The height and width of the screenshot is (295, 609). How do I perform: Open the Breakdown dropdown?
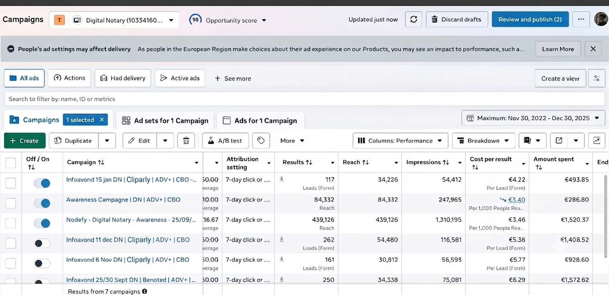(x=484, y=141)
